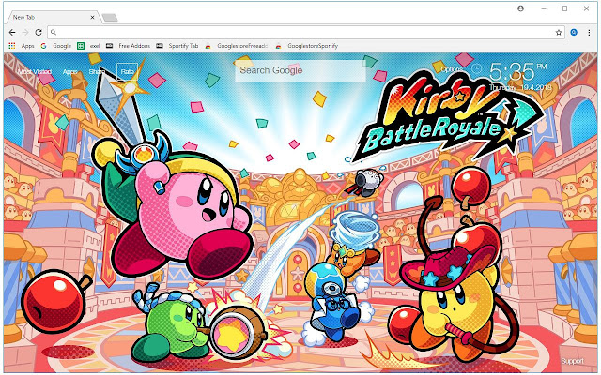Reload the page with the refresh icon

click(39, 33)
